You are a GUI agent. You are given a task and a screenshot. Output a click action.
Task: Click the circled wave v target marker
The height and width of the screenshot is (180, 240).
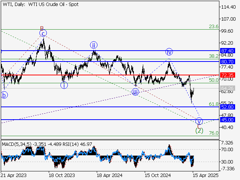pos(199,121)
